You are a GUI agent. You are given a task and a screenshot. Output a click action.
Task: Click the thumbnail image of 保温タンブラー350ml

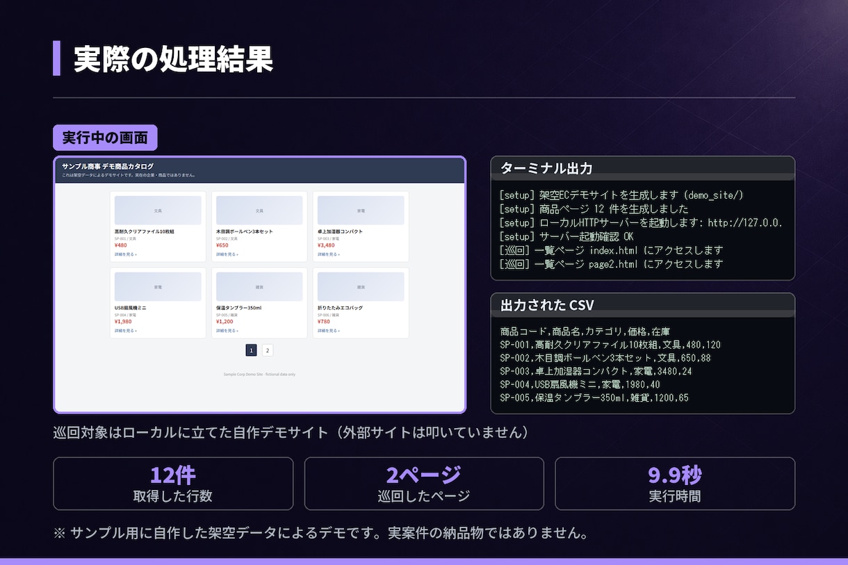tap(259, 286)
